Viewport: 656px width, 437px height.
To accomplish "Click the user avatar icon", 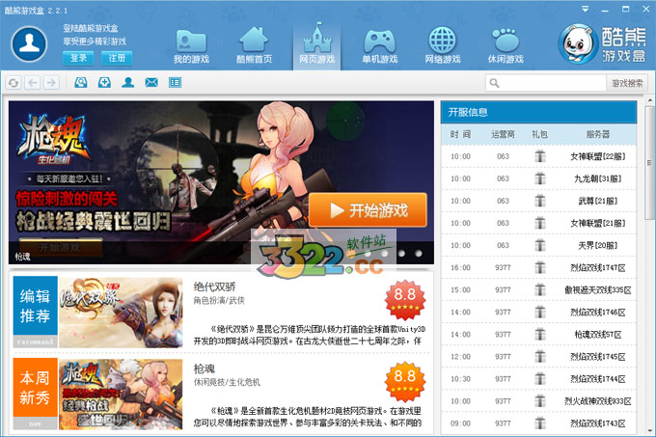I will (29, 44).
